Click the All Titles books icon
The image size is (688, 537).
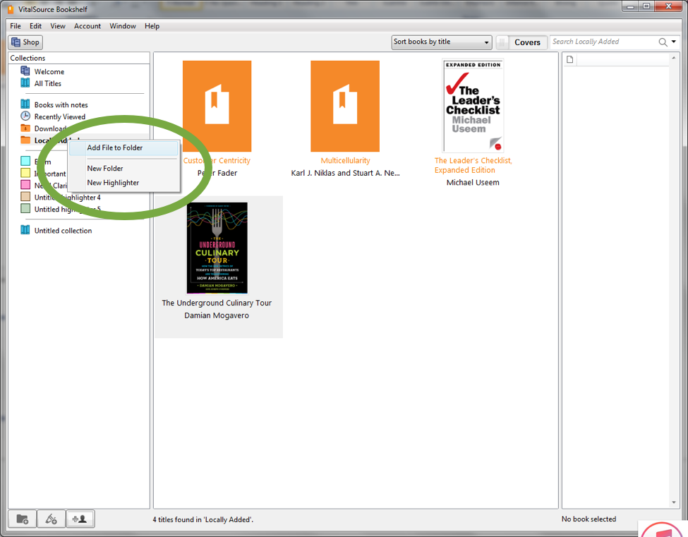(25, 83)
